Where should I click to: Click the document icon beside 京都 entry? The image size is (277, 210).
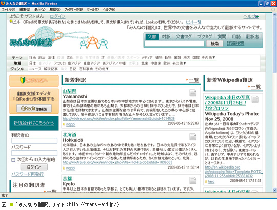(193, 180)
